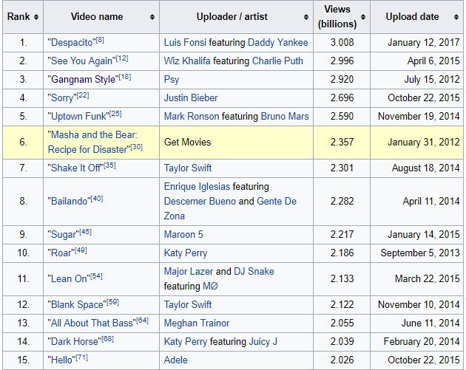The width and height of the screenshot is (466, 370).
Task: Sort table by Rank column arrows
Action: click(36, 17)
